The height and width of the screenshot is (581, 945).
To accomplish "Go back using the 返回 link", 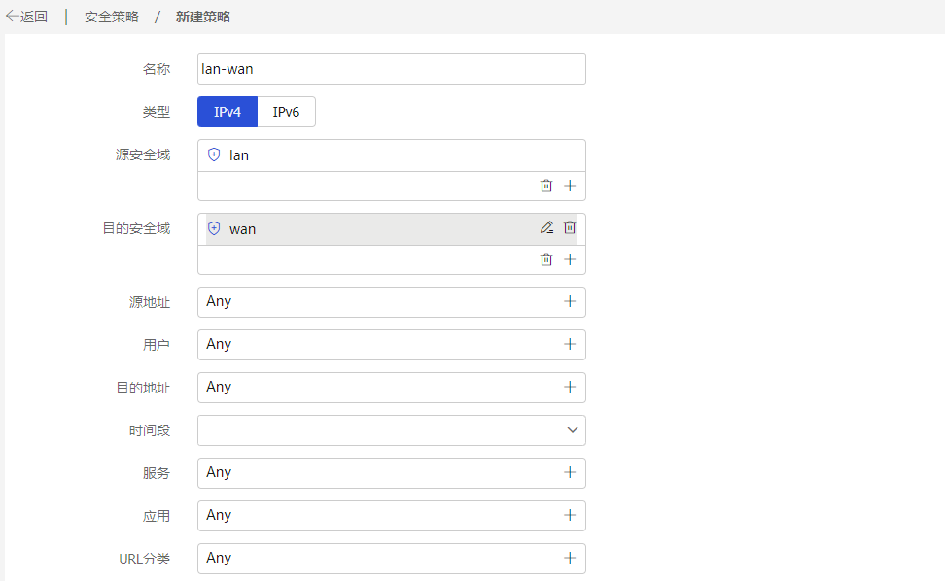I will click(x=26, y=17).
